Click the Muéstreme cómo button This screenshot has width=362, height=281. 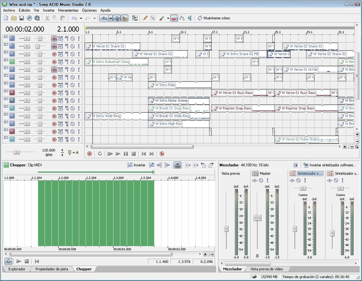(x=214, y=18)
